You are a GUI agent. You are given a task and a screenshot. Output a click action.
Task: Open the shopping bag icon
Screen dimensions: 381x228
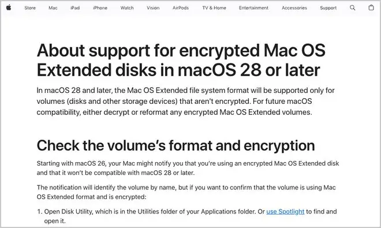[371, 8]
